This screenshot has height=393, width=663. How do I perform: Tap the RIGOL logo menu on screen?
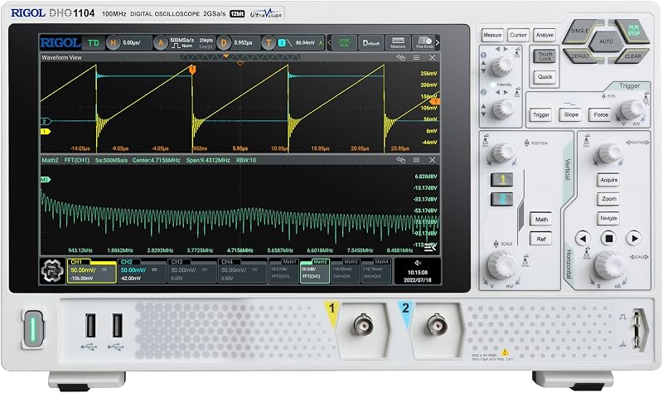[60, 43]
